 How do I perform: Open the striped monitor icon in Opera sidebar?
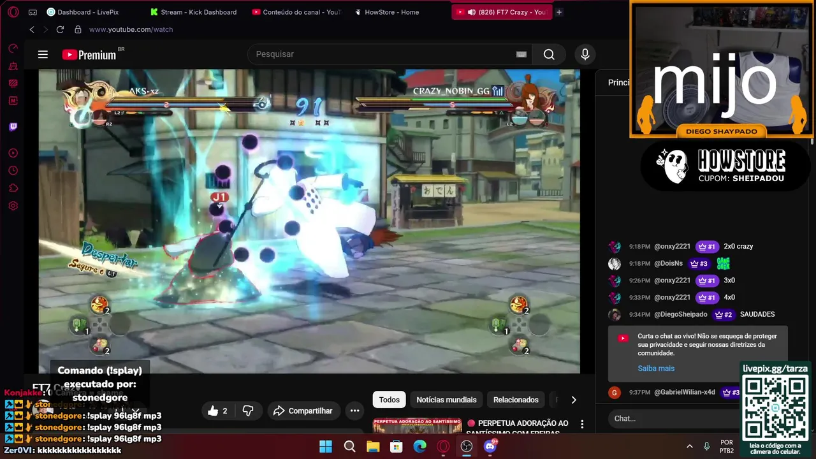pos(13,83)
